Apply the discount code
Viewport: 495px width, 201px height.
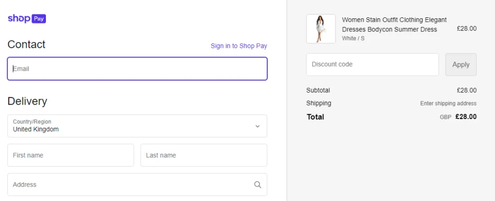click(x=461, y=65)
